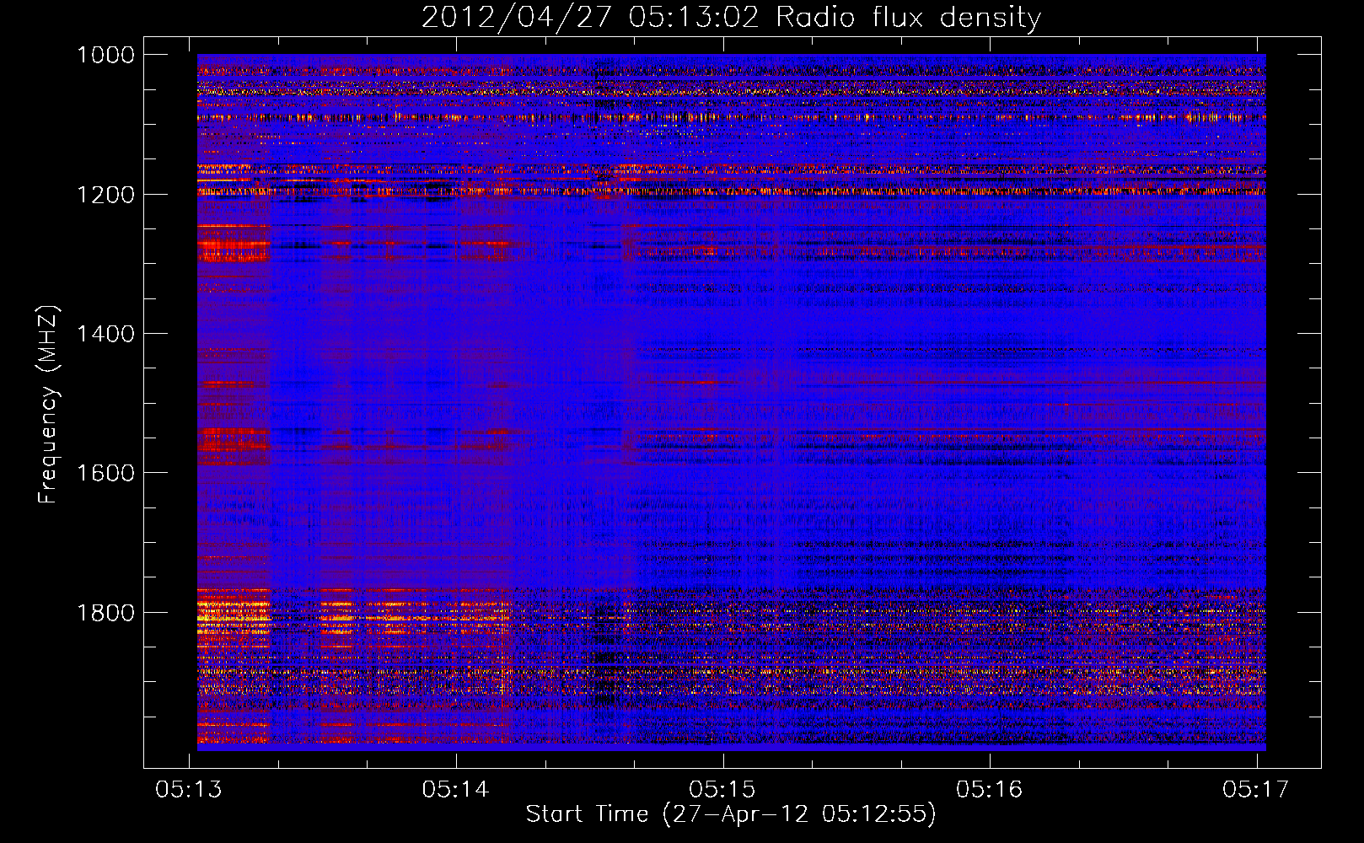The width and height of the screenshot is (1364, 843).
Task: Click the 05:13 time tick label
Action: 189,789
